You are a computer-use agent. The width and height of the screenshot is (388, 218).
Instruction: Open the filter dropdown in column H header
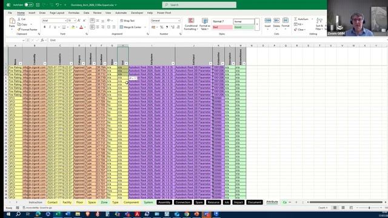126,64
